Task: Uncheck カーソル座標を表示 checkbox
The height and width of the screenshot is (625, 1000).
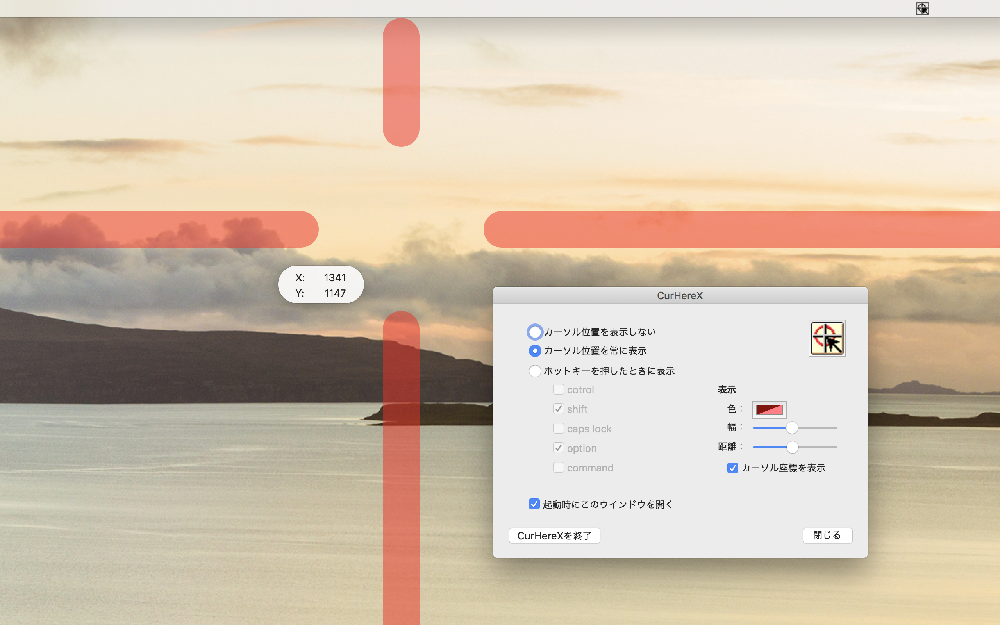Action: pyautogui.click(x=733, y=468)
